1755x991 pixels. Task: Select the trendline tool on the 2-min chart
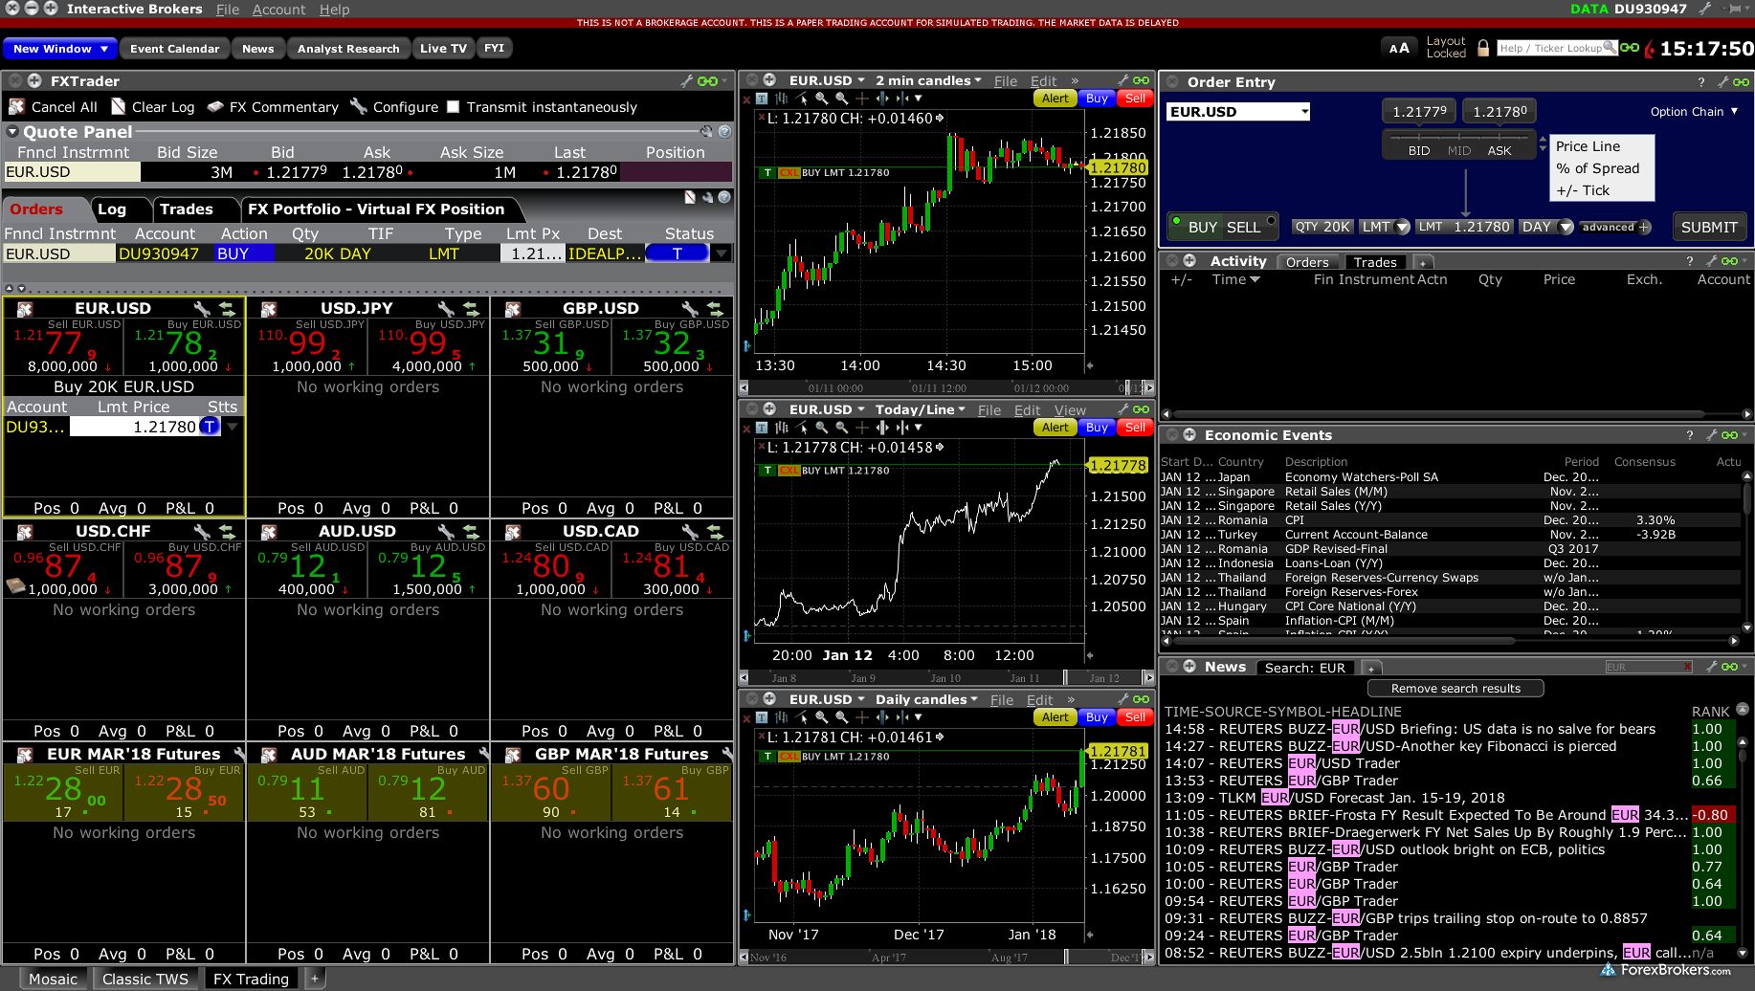pyautogui.click(x=799, y=99)
